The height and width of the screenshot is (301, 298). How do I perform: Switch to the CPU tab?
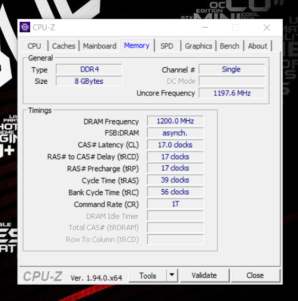point(34,46)
